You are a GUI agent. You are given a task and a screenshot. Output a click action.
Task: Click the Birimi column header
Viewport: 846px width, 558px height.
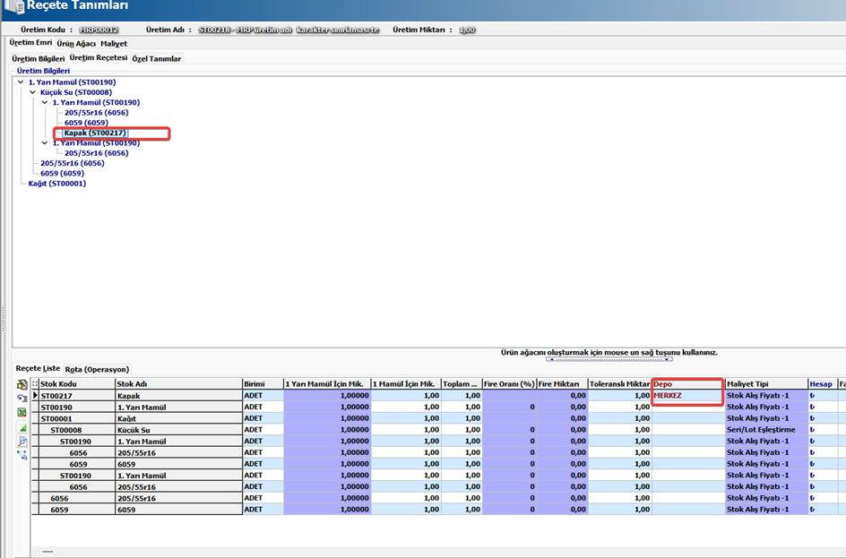[263, 384]
